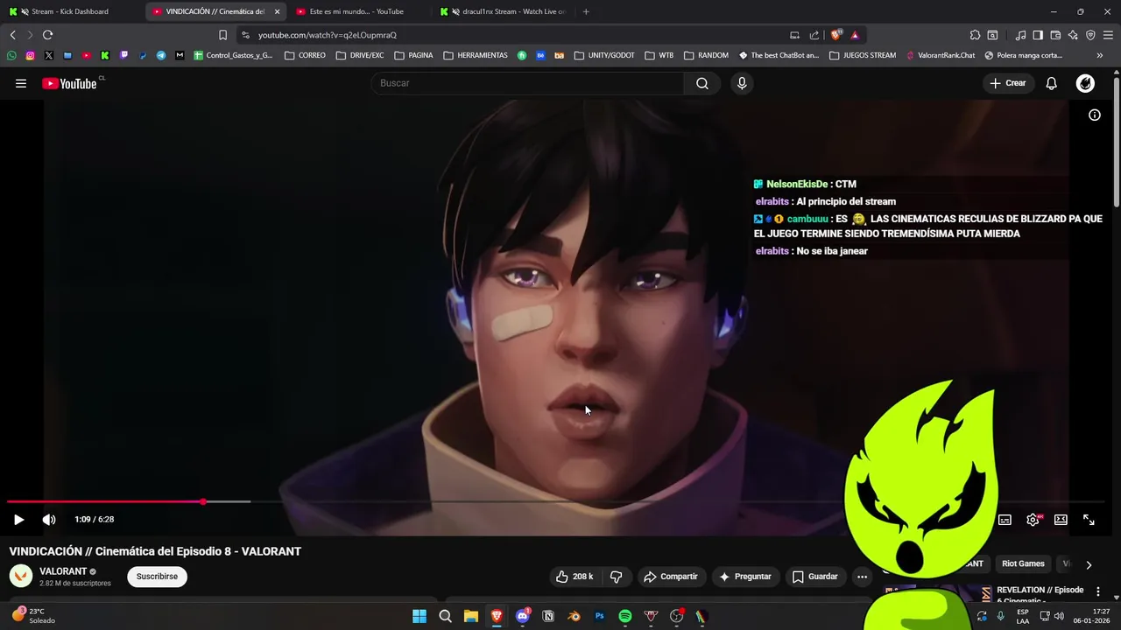Mute the video volume

pyautogui.click(x=49, y=519)
